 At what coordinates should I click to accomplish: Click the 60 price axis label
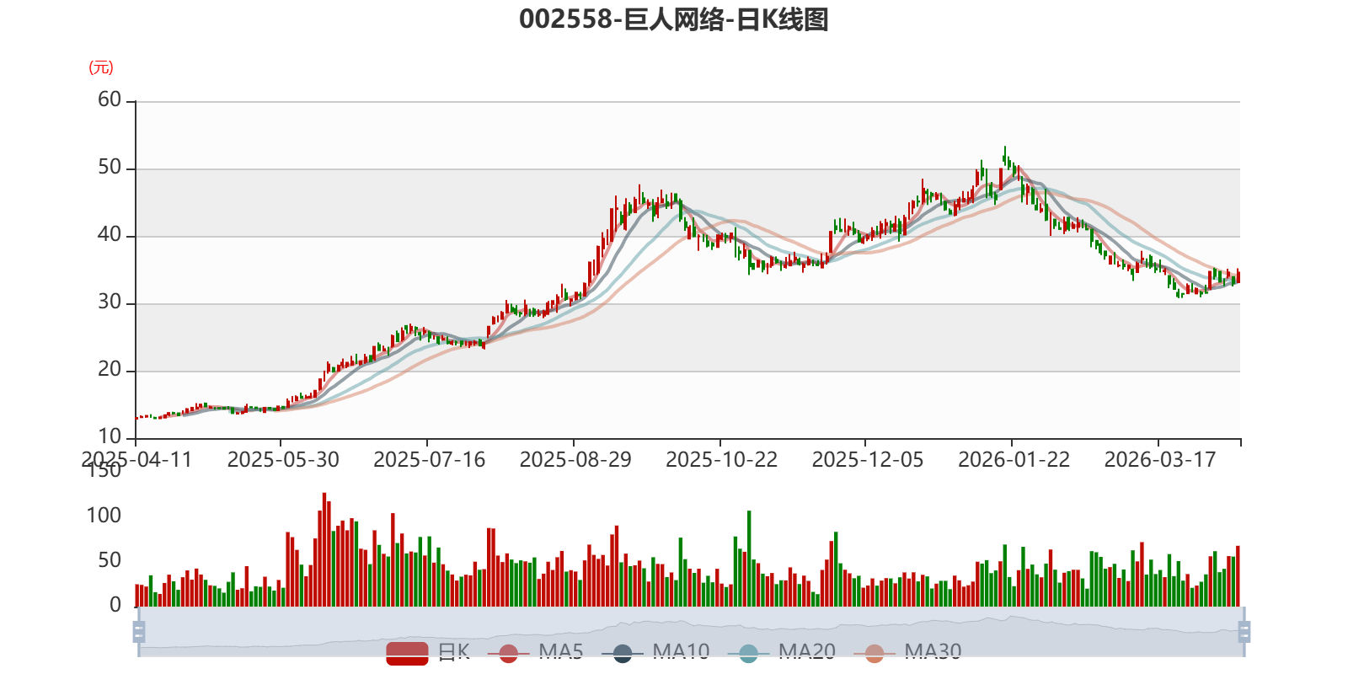pos(110,99)
